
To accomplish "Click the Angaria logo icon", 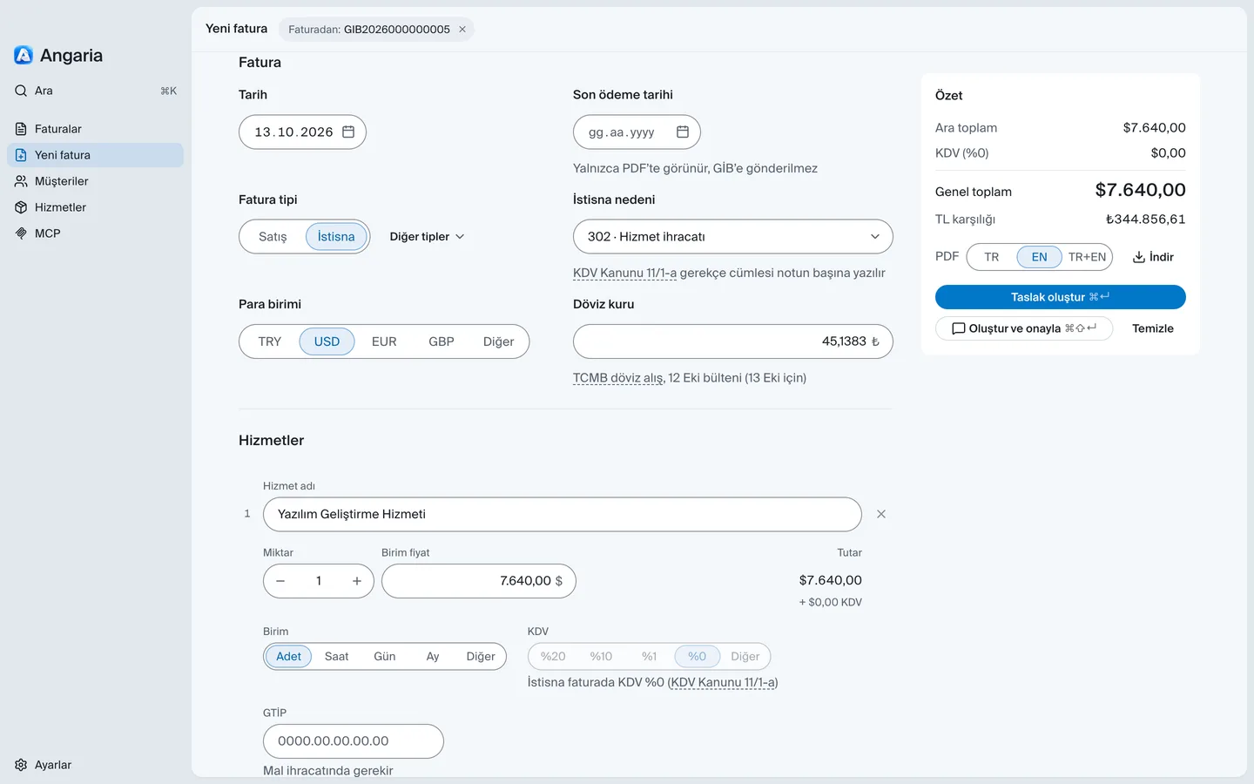I will click(x=24, y=55).
